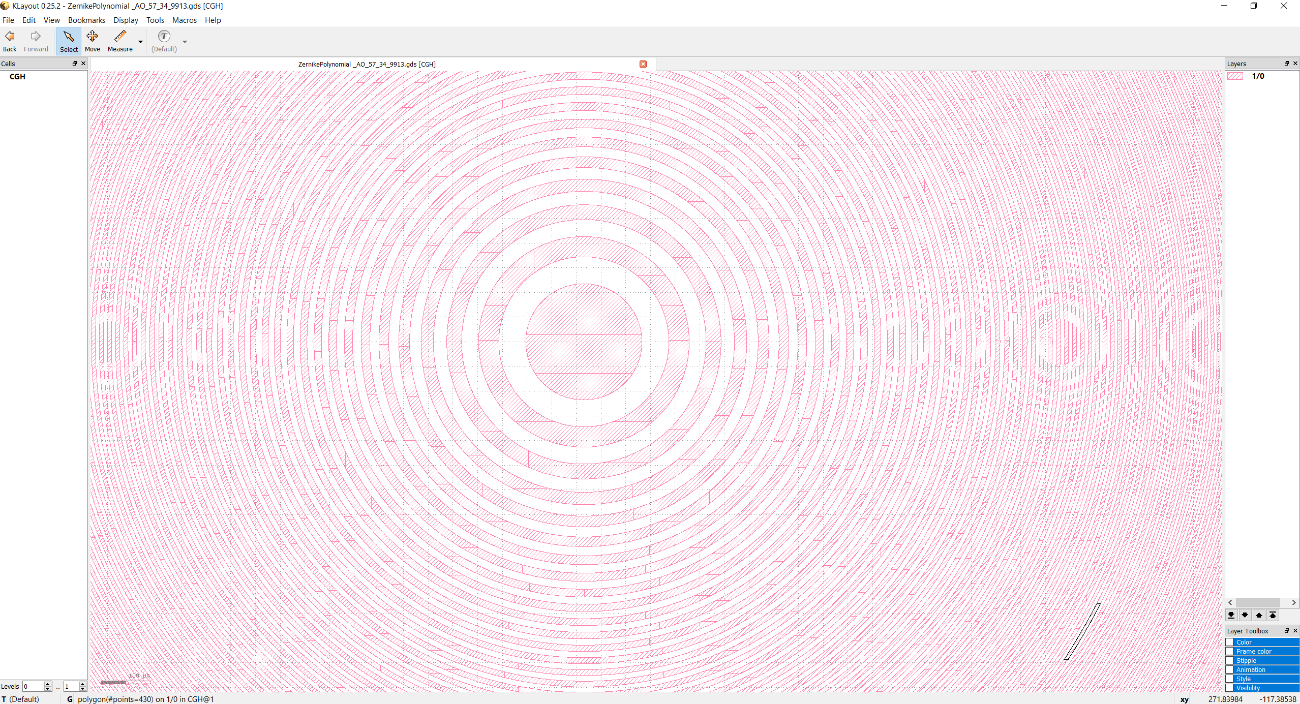Move layer to bottom button
The height and width of the screenshot is (704, 1300).
click(1231, 615)
